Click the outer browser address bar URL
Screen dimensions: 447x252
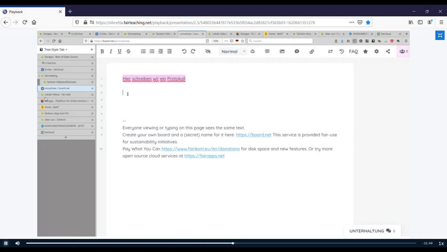[x=205, y=23]
